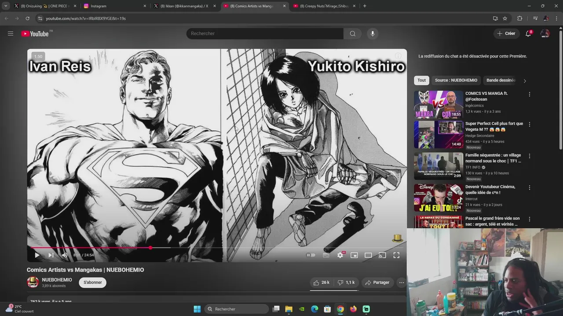The height and width of the screenshot is (316, 563).
Task: Skip to the next video
Action: click(x=51, y=255)
